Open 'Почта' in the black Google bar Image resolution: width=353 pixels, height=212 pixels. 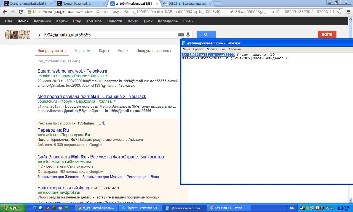133,21
